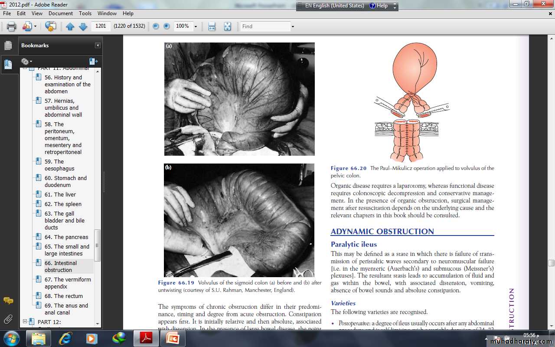Collapse the Bookmarks pane with arrow button

98,46
